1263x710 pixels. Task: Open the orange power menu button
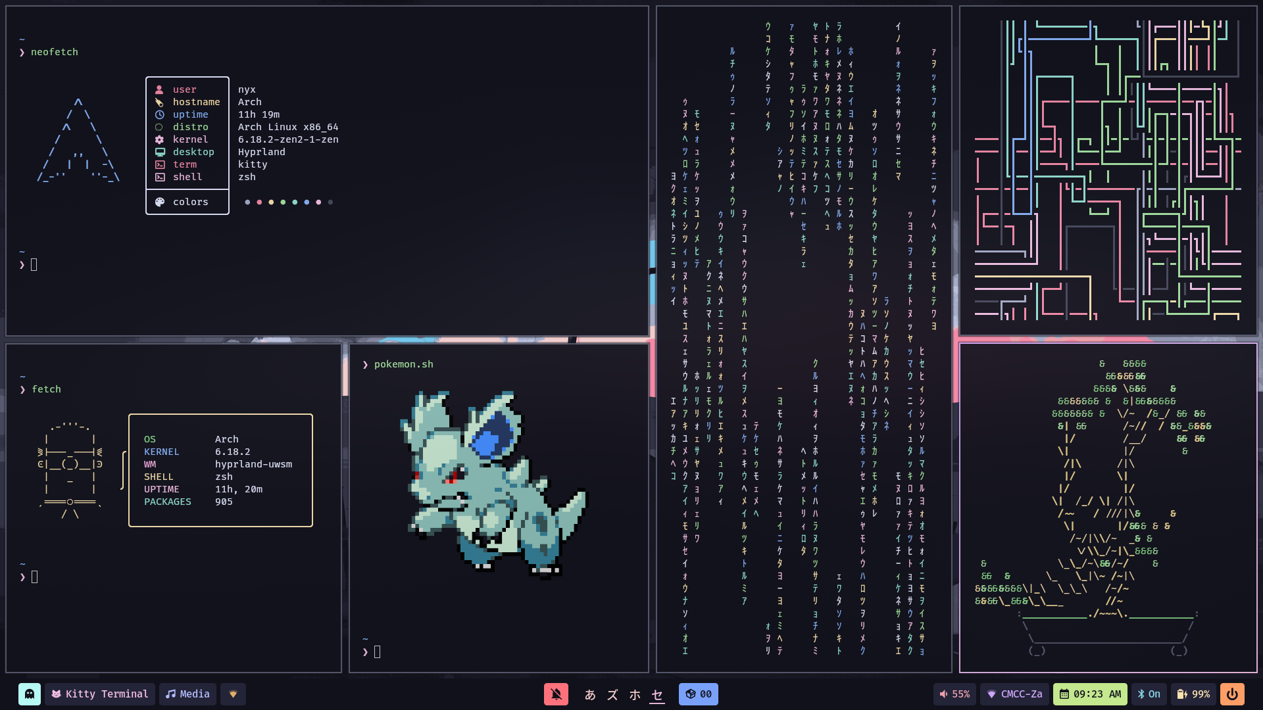click(1232, 694)
